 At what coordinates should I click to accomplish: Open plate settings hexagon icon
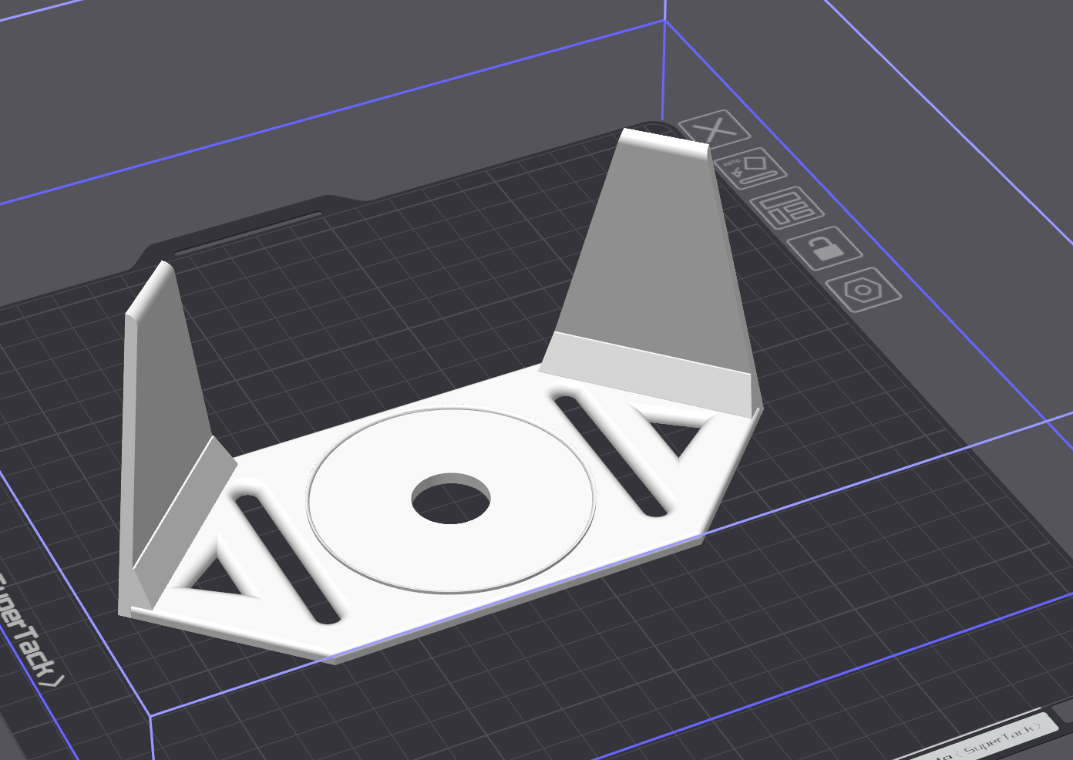pos(863,290)
